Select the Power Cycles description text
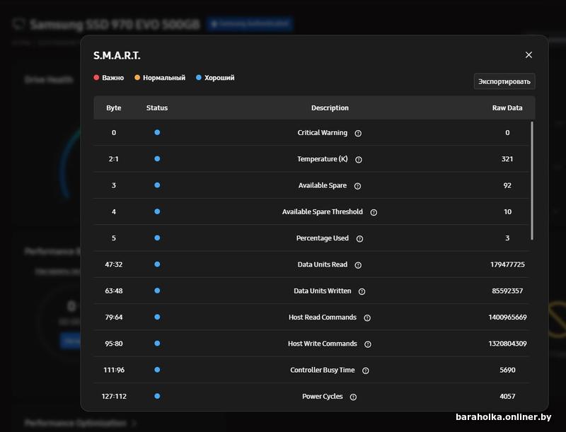Image resolution: width=566 pixels, height=432 pixels. (x=323, y=397)
